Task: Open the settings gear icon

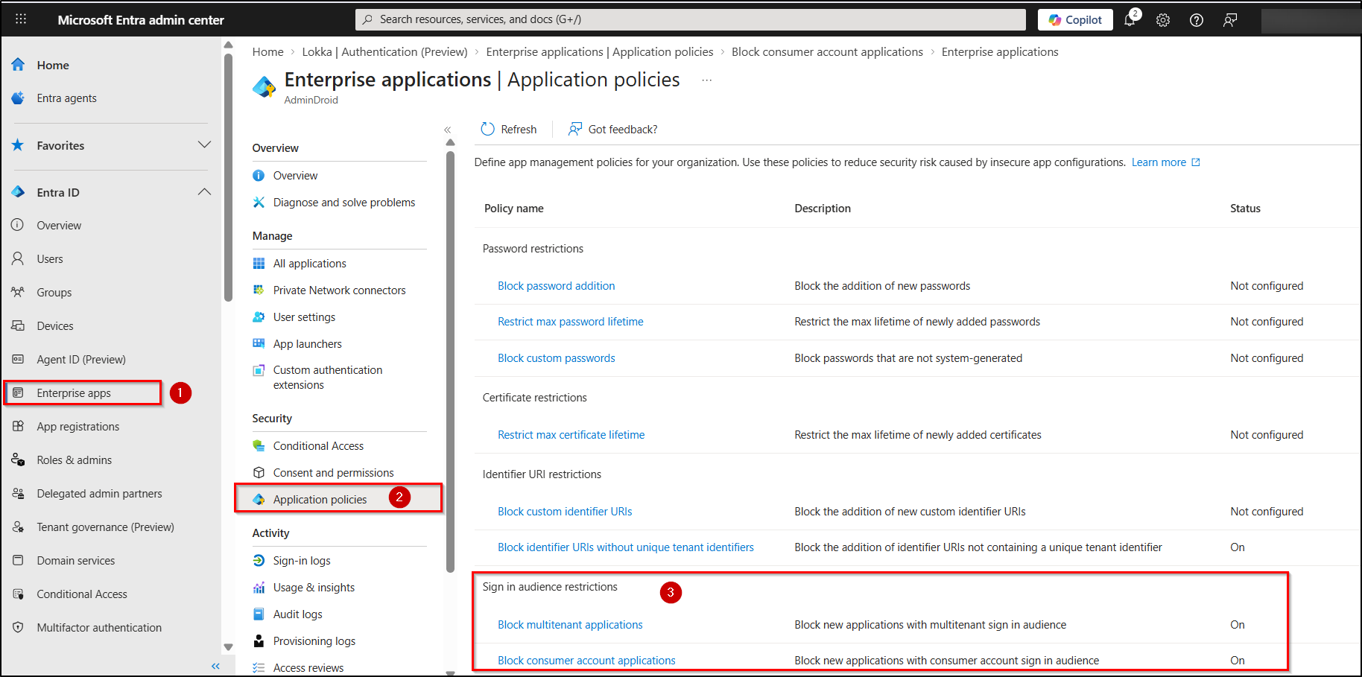Action: (x=1162, y=20)
